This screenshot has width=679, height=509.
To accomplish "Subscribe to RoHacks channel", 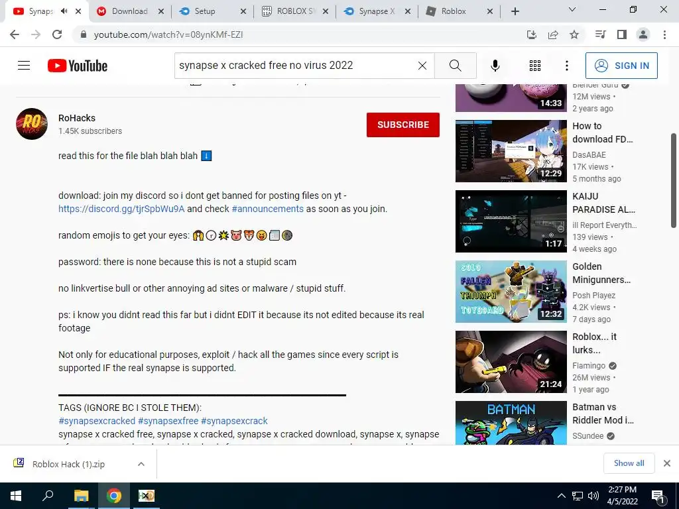I will click(x=402, y=125).
